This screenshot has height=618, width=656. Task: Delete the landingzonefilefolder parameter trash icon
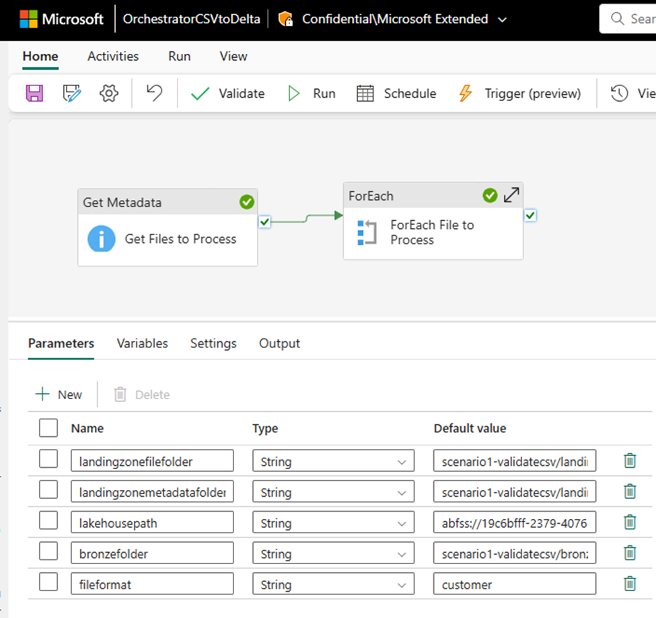click(x=630, y=460)
